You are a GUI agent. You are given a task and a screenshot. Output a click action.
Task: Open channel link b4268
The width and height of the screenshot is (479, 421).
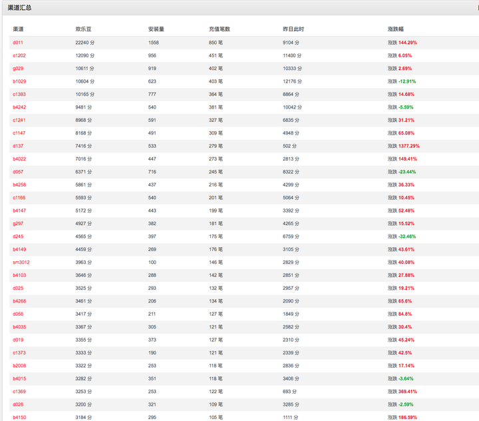pos(19,301)
